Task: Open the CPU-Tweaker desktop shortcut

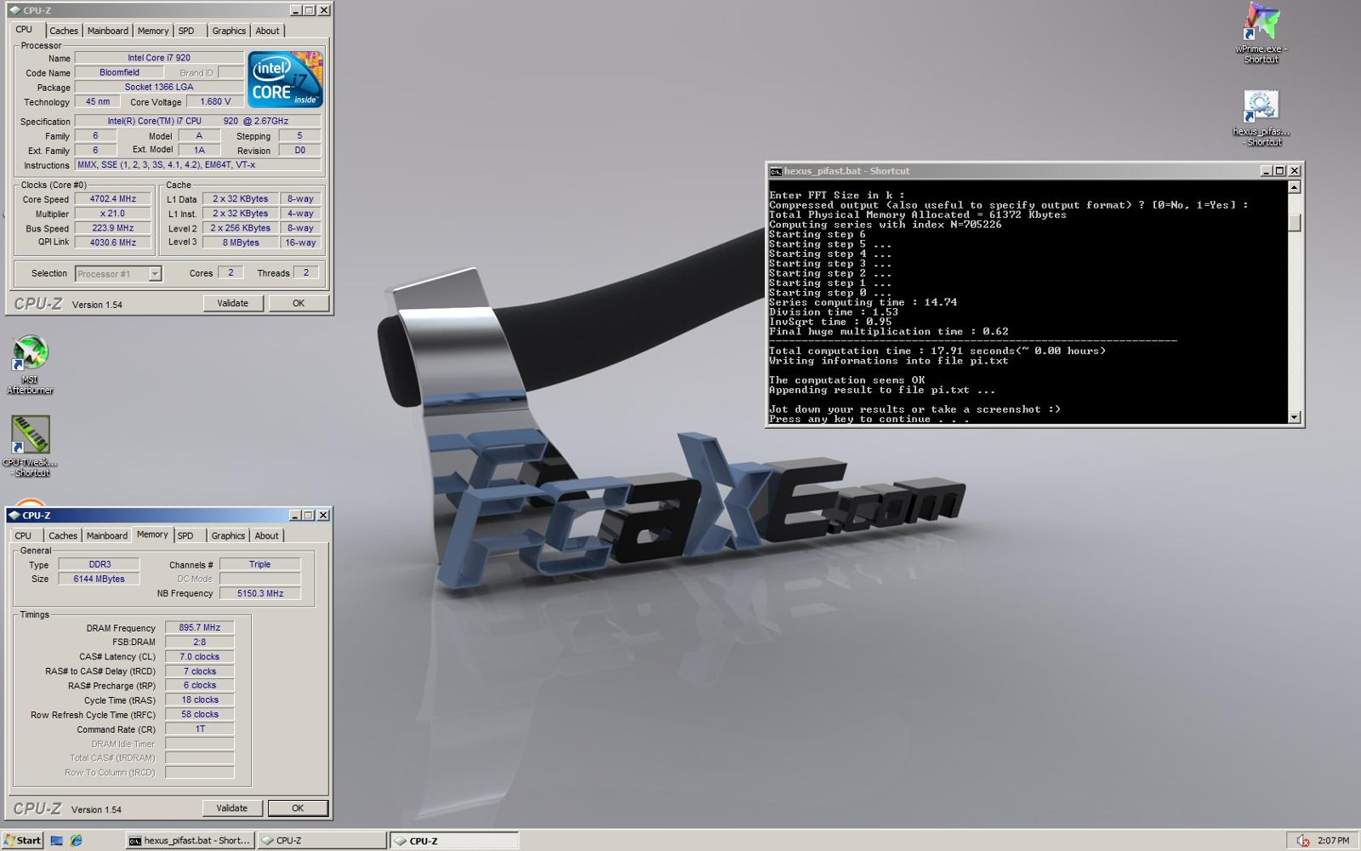Action: pyautogui.click(x=30, y=435)
